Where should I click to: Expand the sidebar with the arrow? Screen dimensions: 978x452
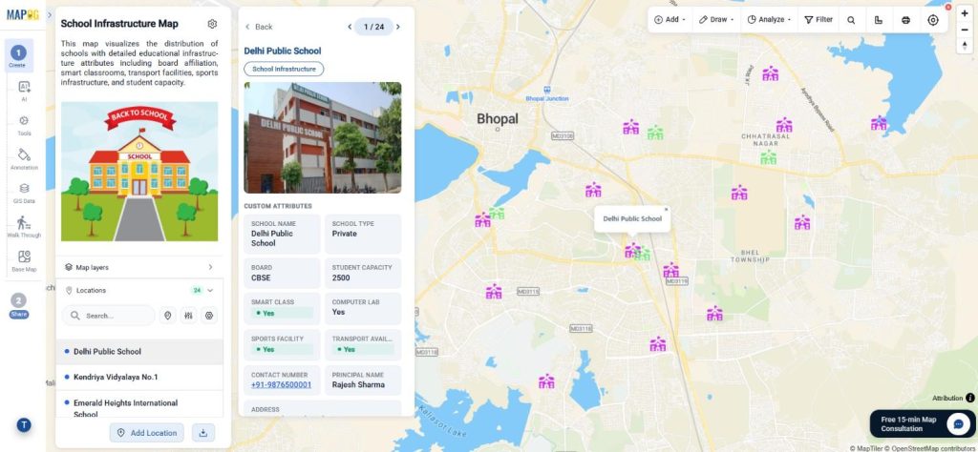(x=50, y=15)
